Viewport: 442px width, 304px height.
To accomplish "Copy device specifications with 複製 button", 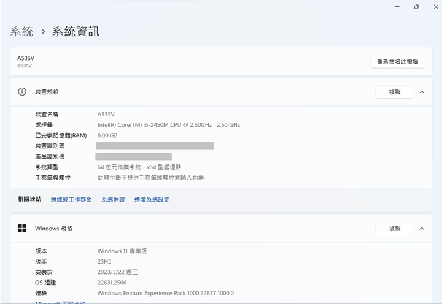I will [394, 92].
